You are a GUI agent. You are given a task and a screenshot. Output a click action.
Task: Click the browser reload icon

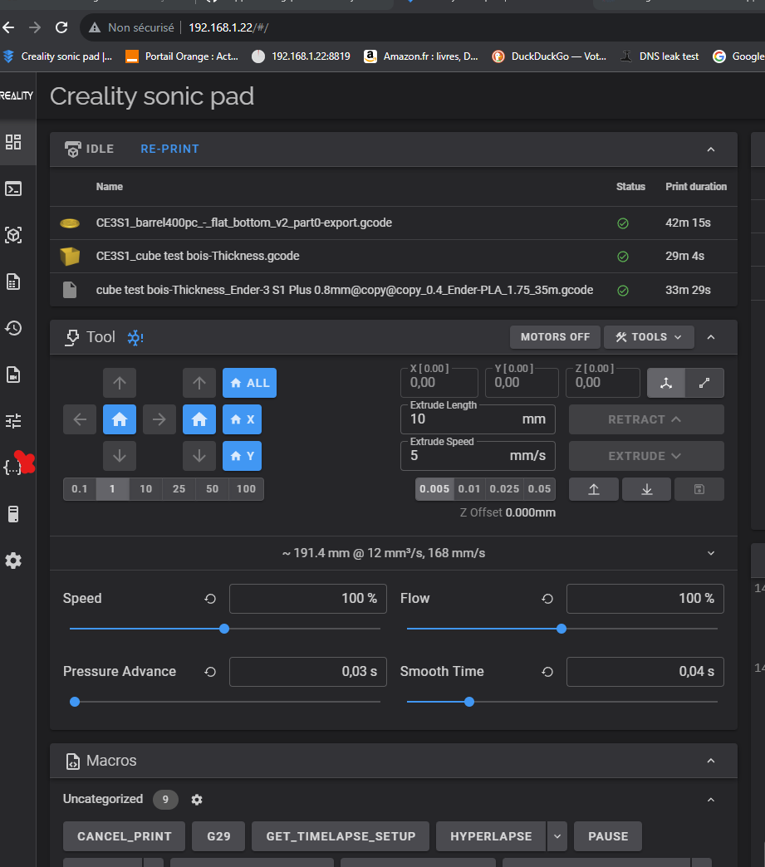point(61,27)
